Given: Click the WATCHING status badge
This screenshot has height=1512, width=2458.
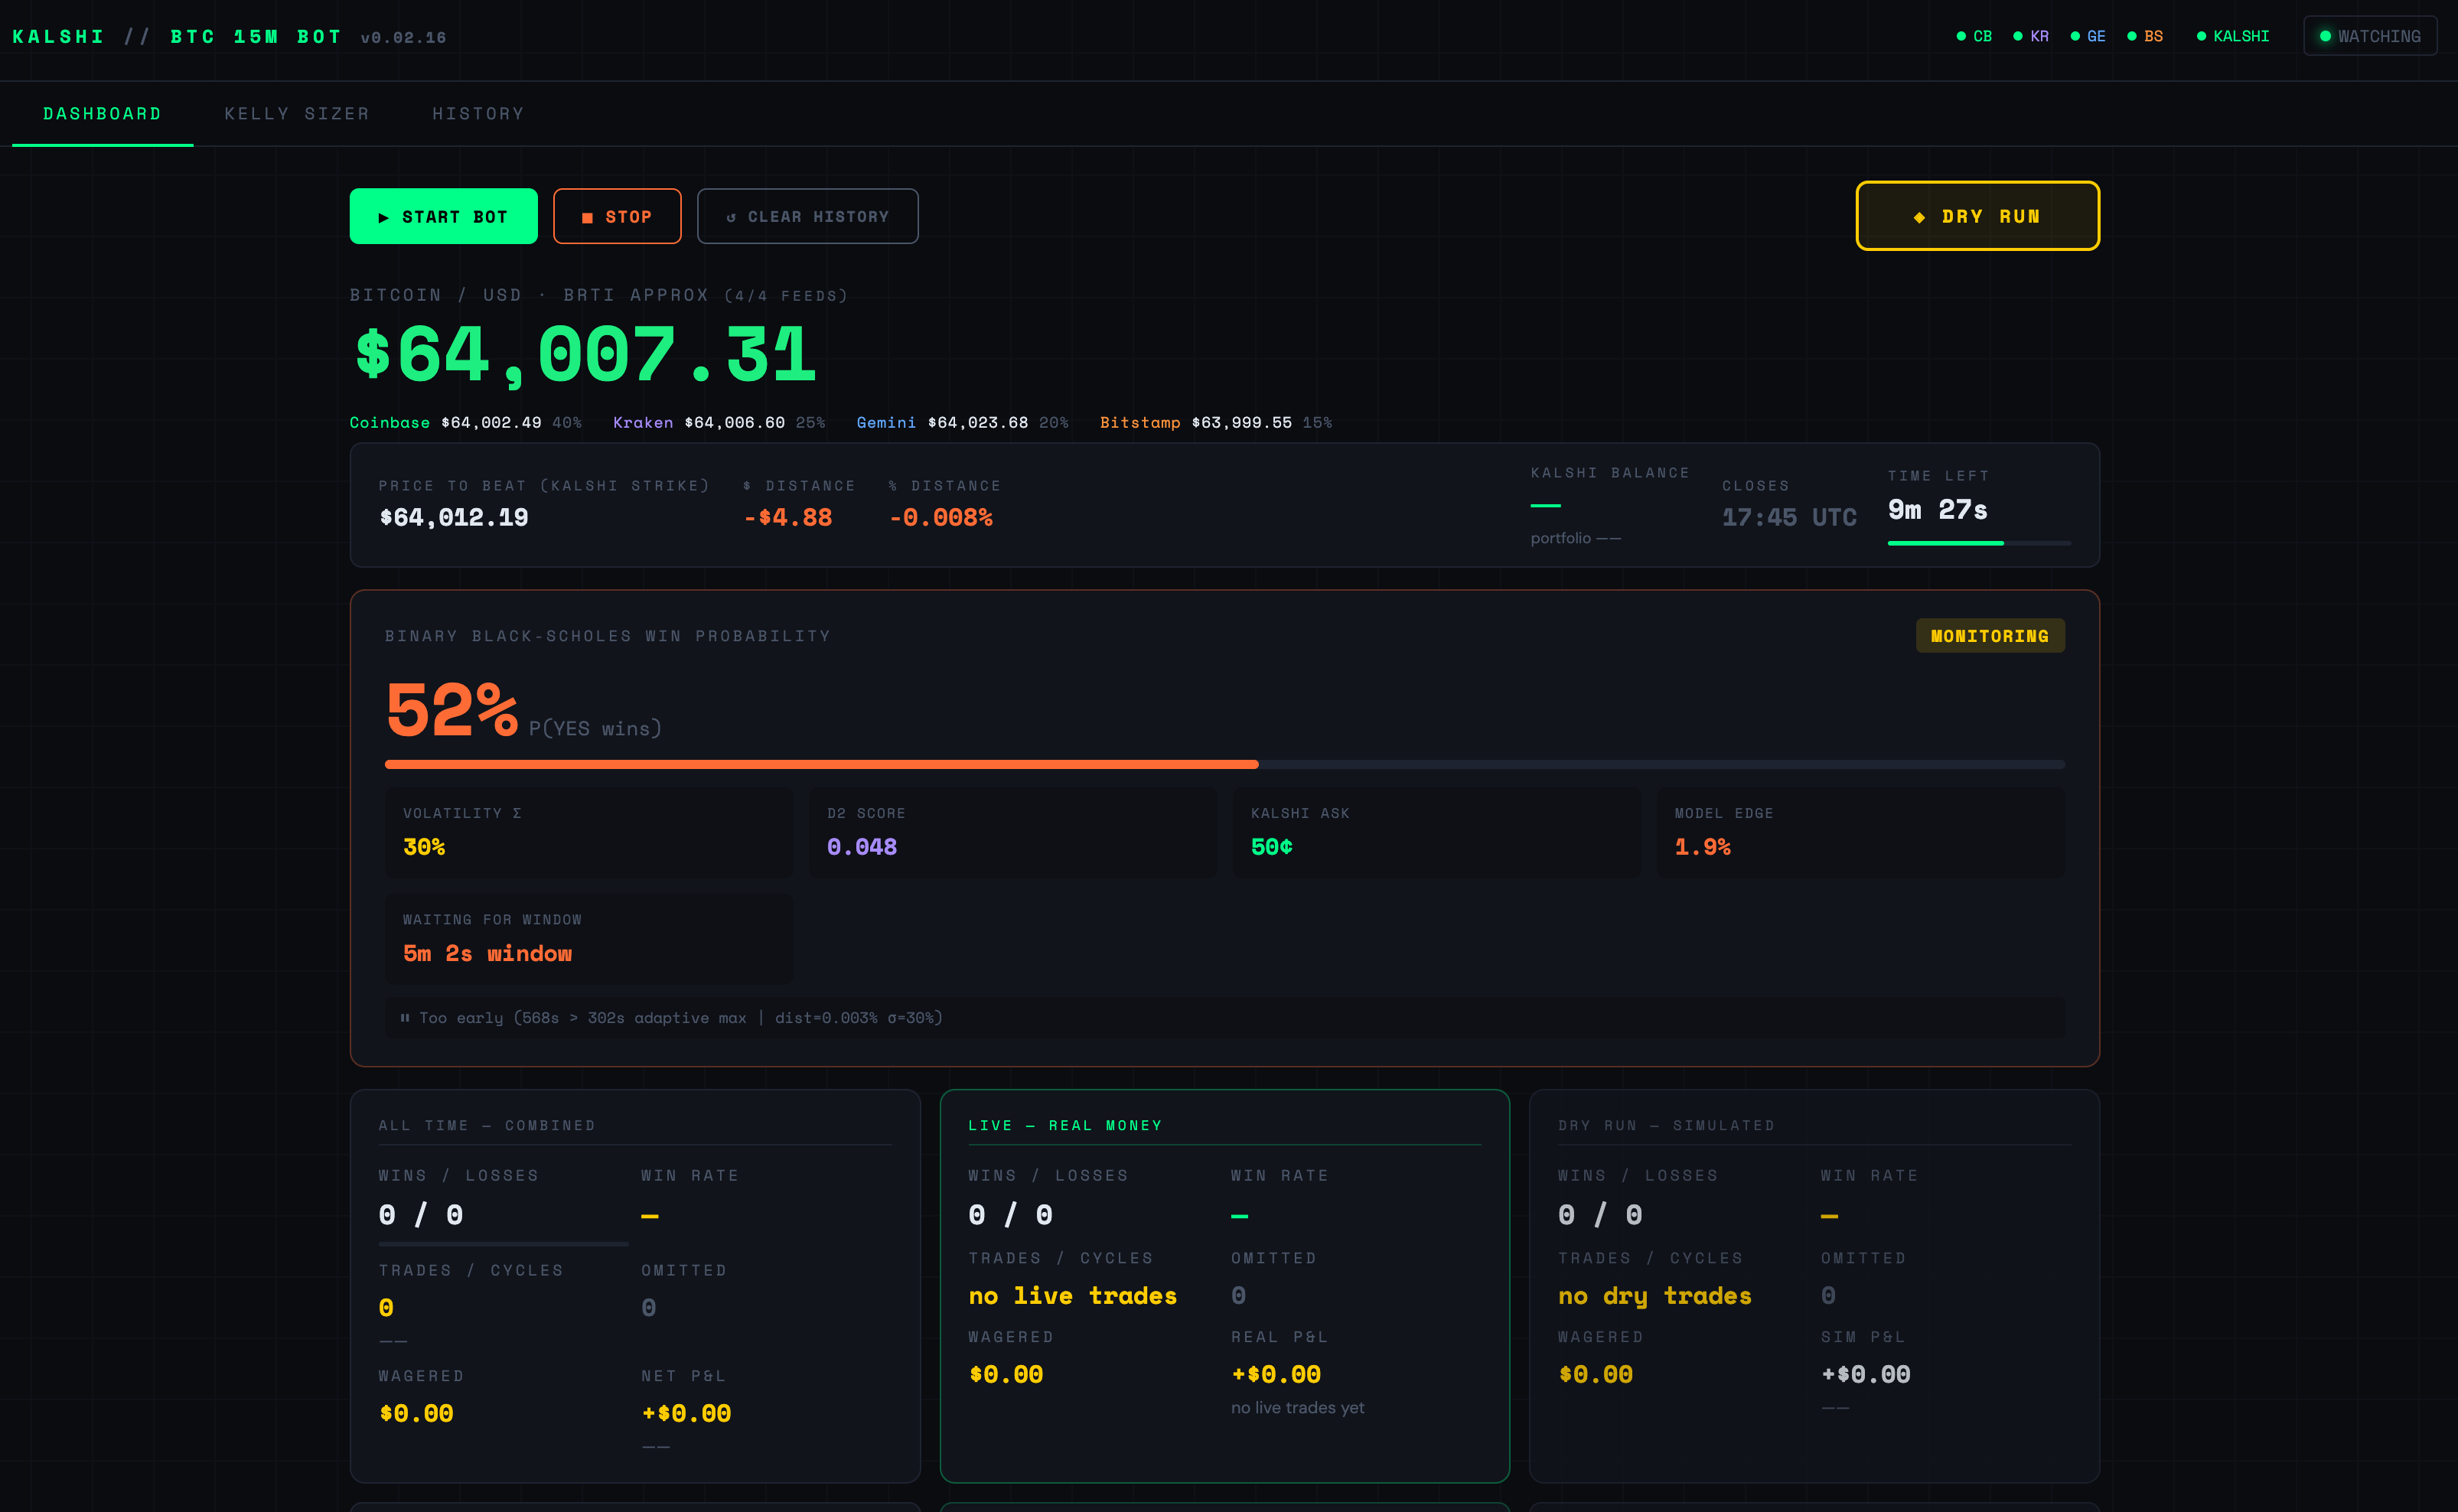Looking at the screenshot, I should [2370, 36].
